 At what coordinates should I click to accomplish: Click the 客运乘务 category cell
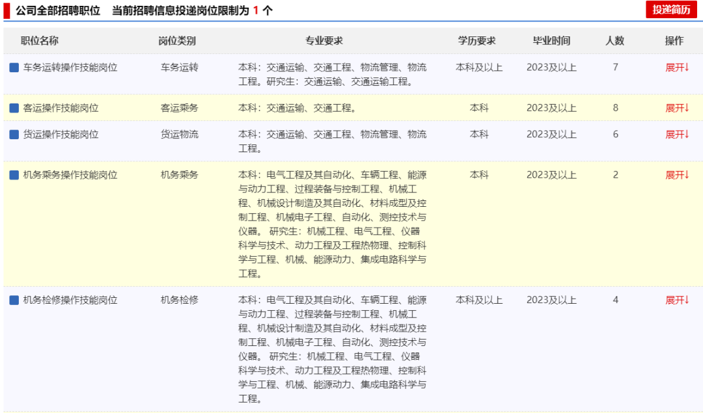coord(180,108)
